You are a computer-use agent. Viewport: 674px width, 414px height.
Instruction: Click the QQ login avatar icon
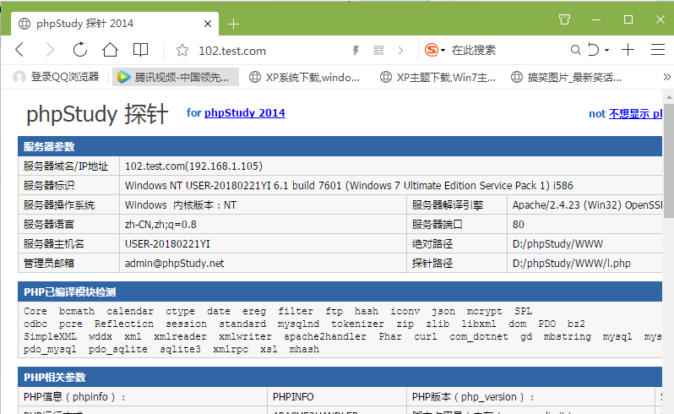pos(19,77)
